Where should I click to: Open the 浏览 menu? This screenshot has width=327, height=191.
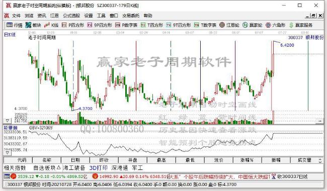[29, 16]
